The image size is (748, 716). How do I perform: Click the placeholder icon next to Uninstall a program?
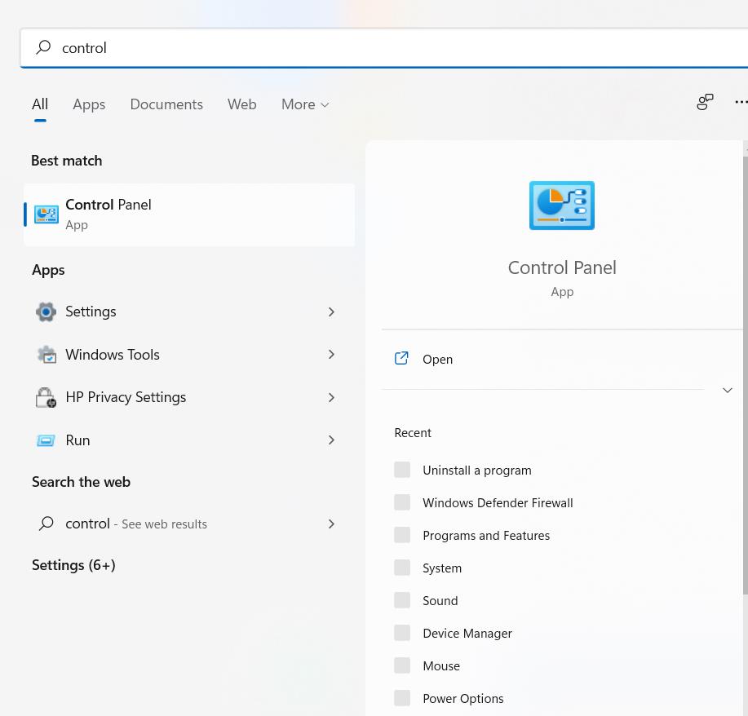coord(402,470)
